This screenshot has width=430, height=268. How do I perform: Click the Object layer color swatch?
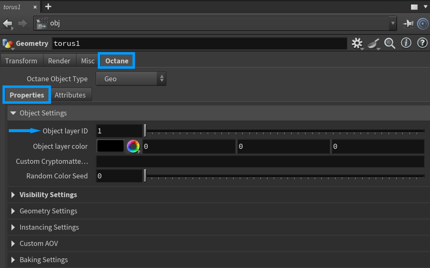coord(110,146)
